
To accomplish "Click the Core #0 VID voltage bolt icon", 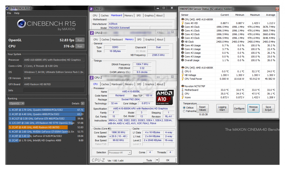I will [183, 23].
